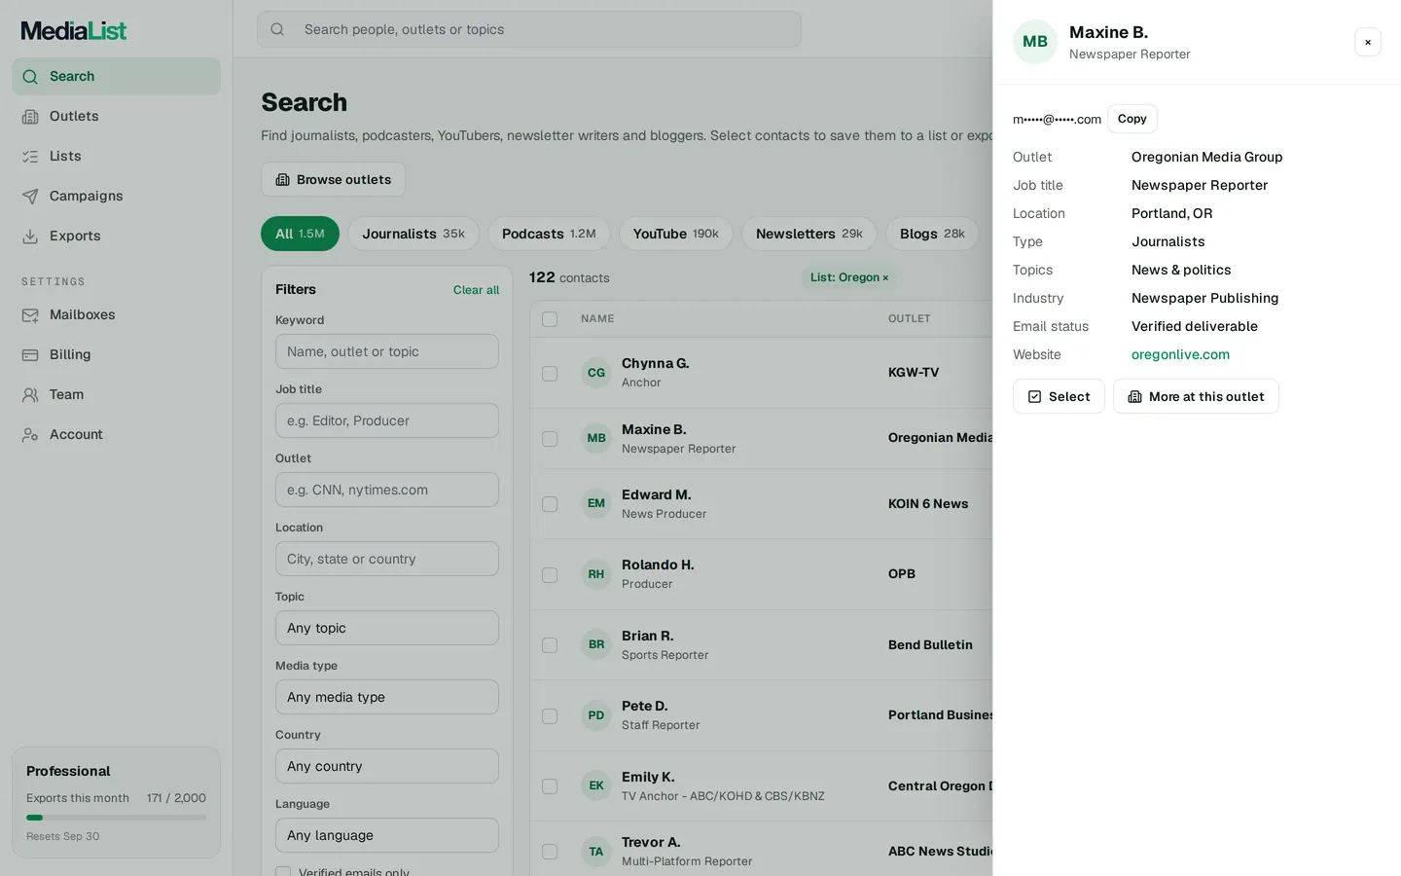The width and height of the screenshot is (1401, 876).
Task: Open Mailboxes settings
Action: (116, 314)
